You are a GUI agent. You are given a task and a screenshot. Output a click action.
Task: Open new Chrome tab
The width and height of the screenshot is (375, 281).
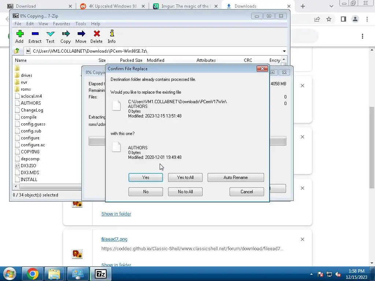(303, 6)
